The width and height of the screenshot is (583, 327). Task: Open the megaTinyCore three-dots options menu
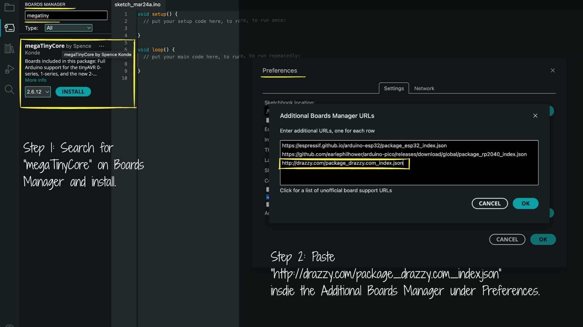pyautogui.click(x=101, y=46)
